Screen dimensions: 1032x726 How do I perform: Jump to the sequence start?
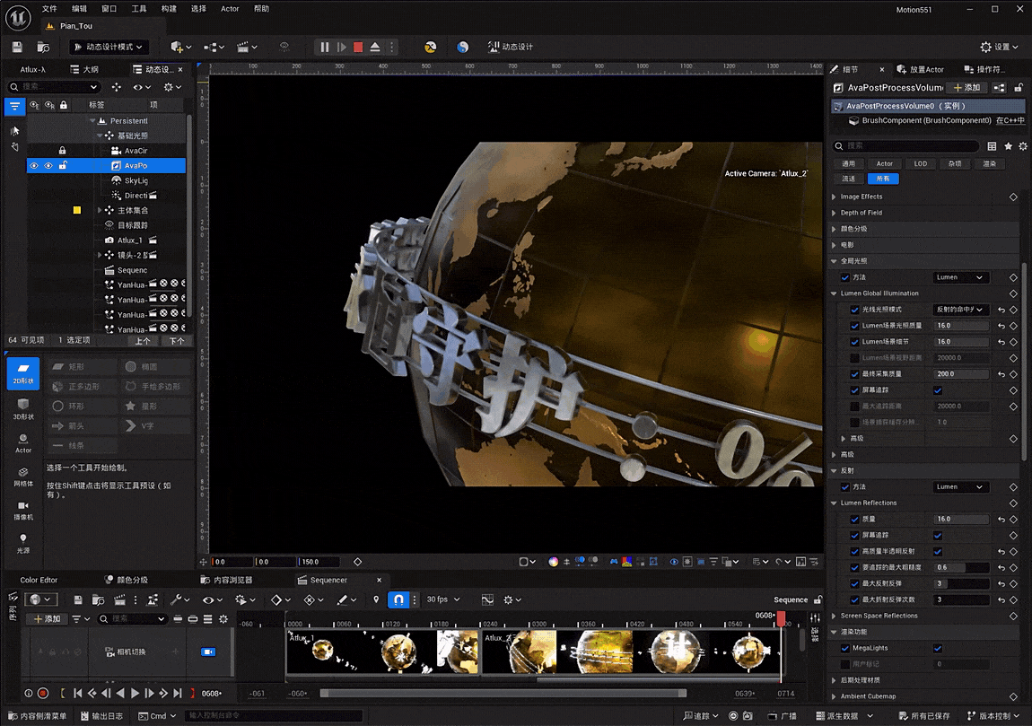coord(78,693)
